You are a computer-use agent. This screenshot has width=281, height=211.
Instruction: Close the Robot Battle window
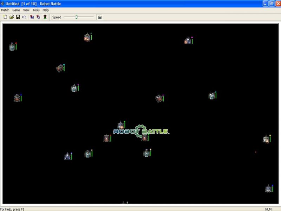[x=278, y=4]
